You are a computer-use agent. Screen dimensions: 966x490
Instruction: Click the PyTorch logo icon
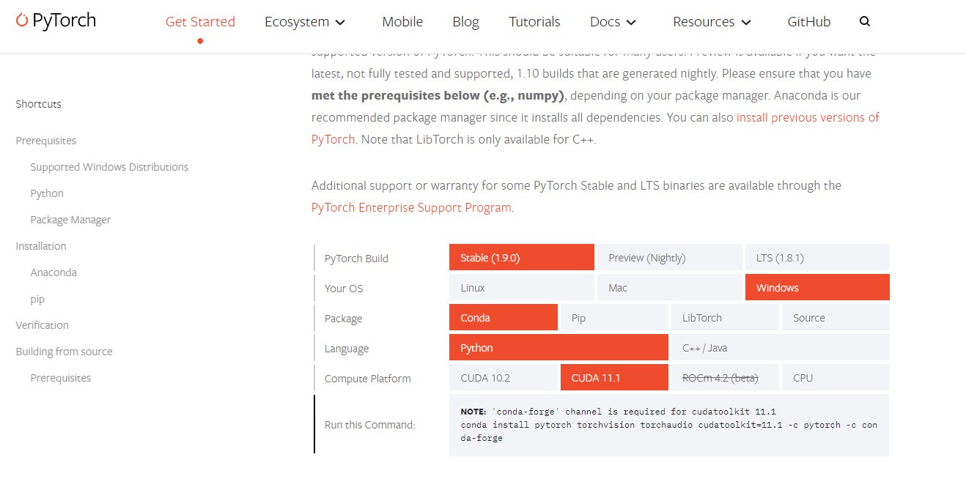(x=22, y=21)
